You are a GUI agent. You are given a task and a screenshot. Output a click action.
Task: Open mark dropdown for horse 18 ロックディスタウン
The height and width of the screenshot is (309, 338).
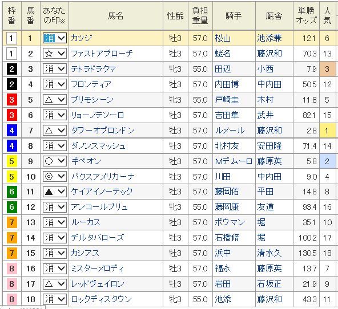(x=55, y=299)
